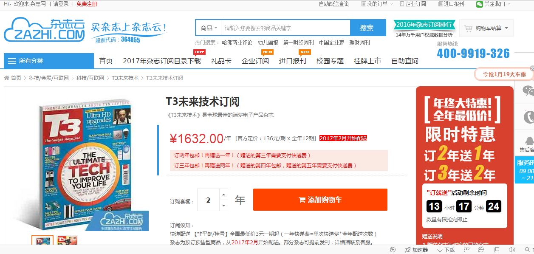
Task: Open 企业订阅 in the main navigation
Action: point(255,61)
